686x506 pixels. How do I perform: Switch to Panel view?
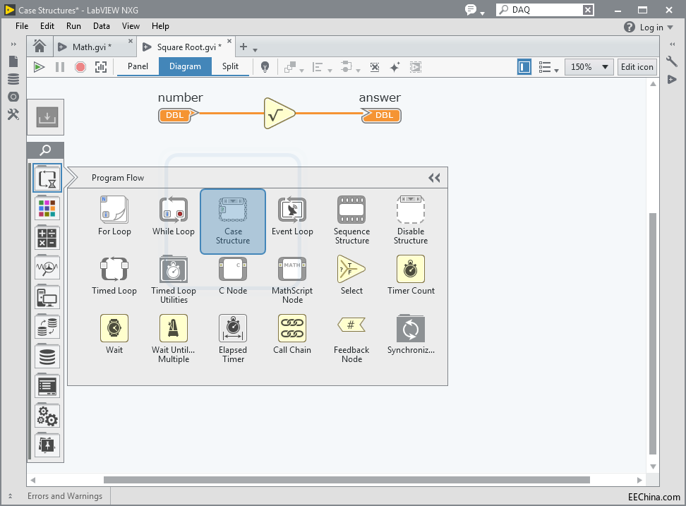pyautogui.click(x=138, y=66)
